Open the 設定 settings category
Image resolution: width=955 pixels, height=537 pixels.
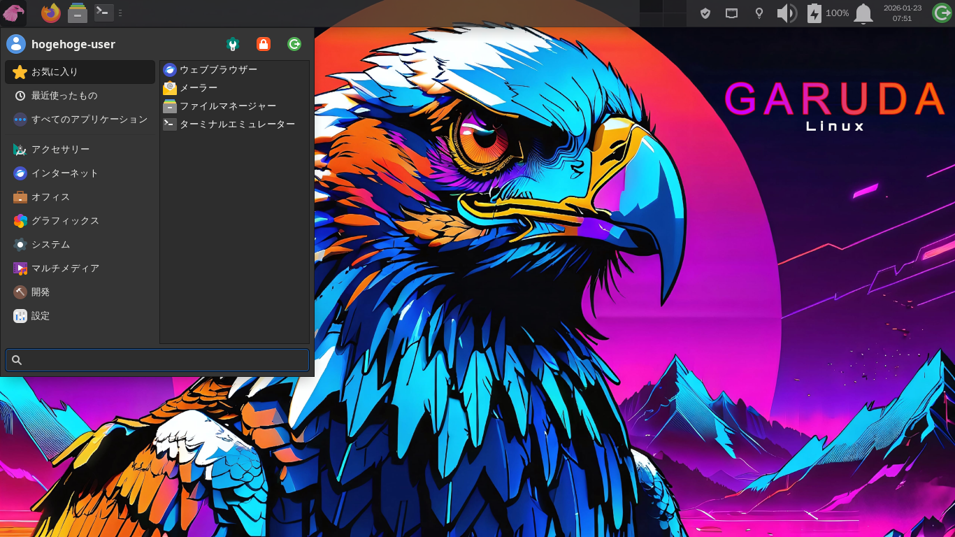click(80, 316)
